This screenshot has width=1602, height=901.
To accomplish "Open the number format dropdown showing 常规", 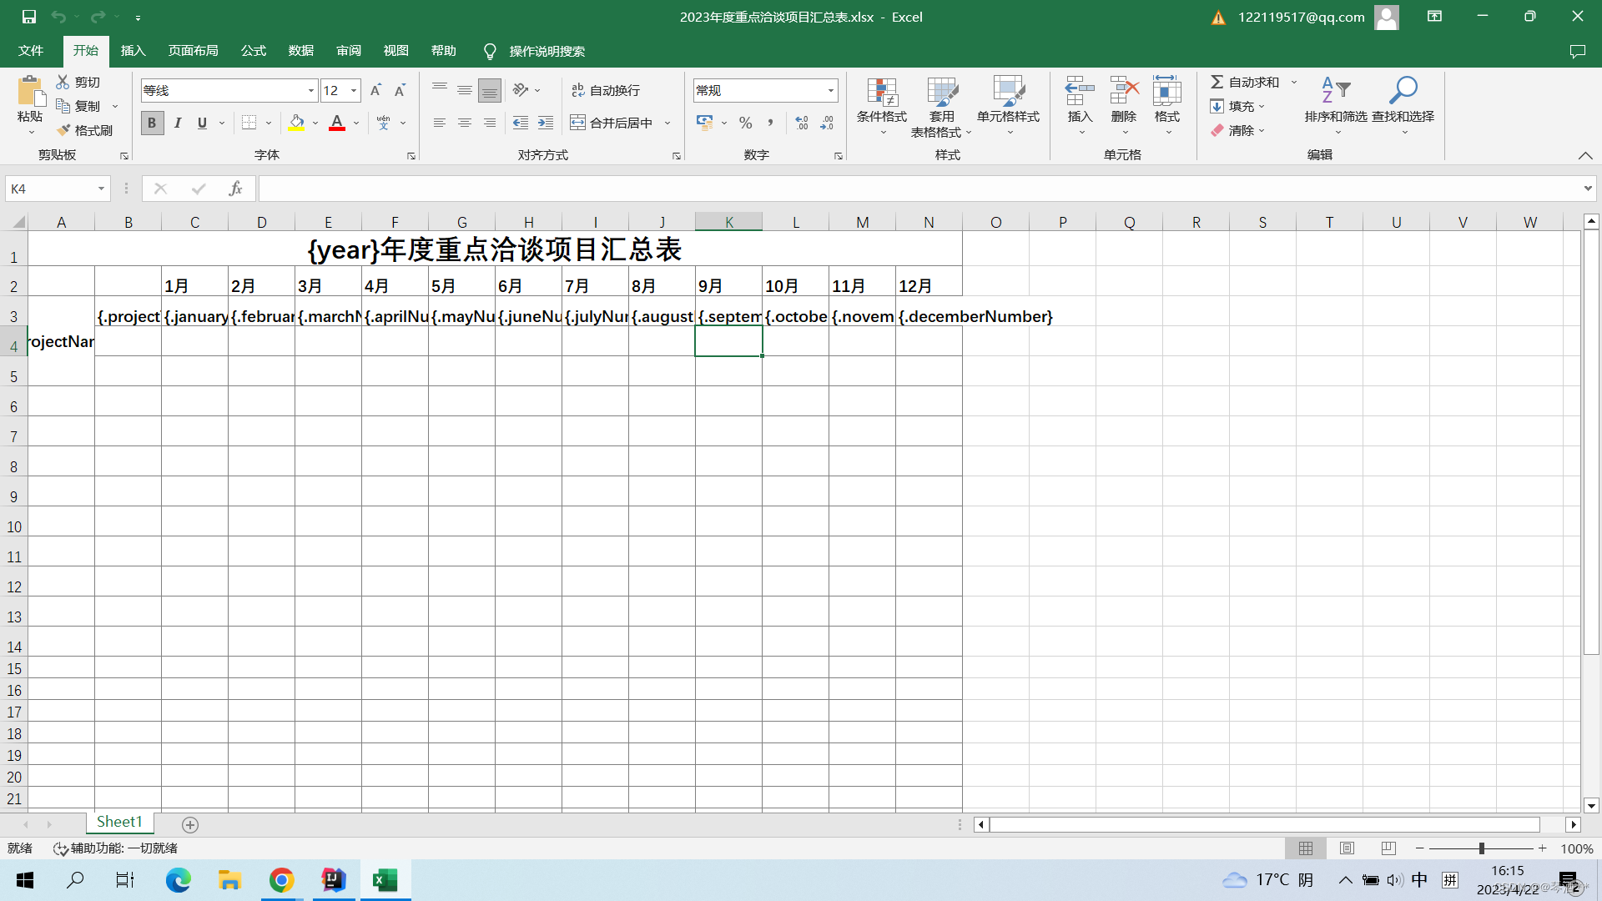I will coord(830,90).
